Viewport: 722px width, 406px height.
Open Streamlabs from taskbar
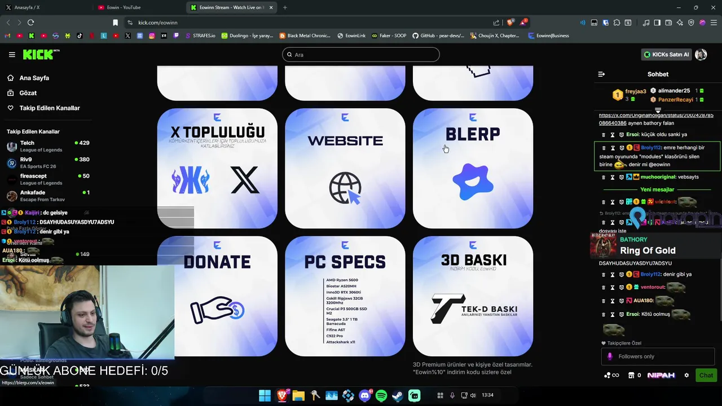[415, 395]
